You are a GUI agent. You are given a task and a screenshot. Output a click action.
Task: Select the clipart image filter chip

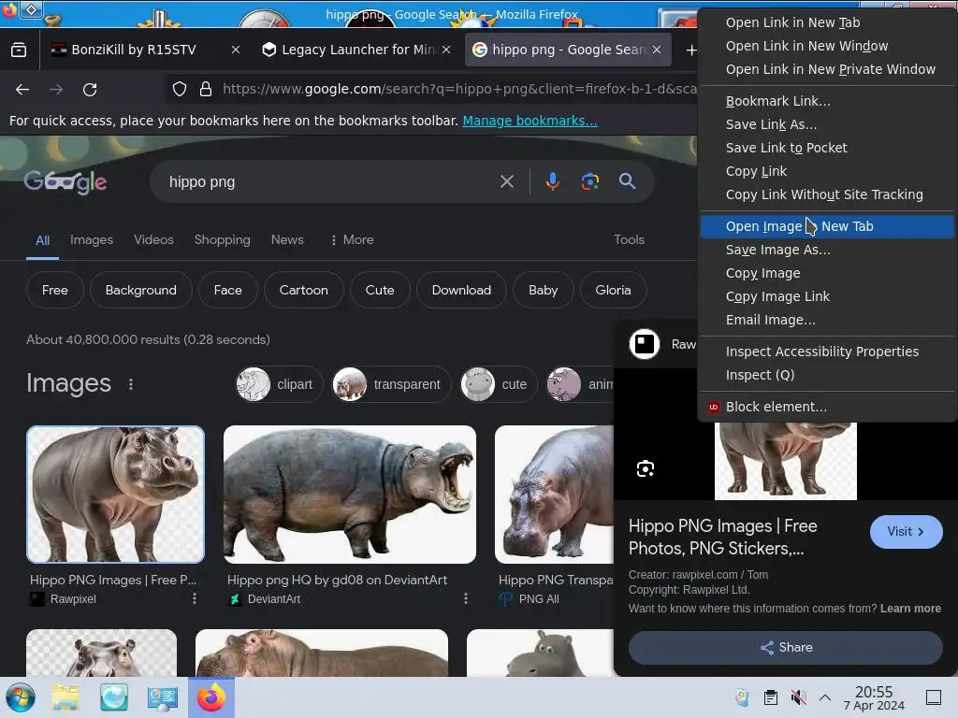(x=279, y=384)
